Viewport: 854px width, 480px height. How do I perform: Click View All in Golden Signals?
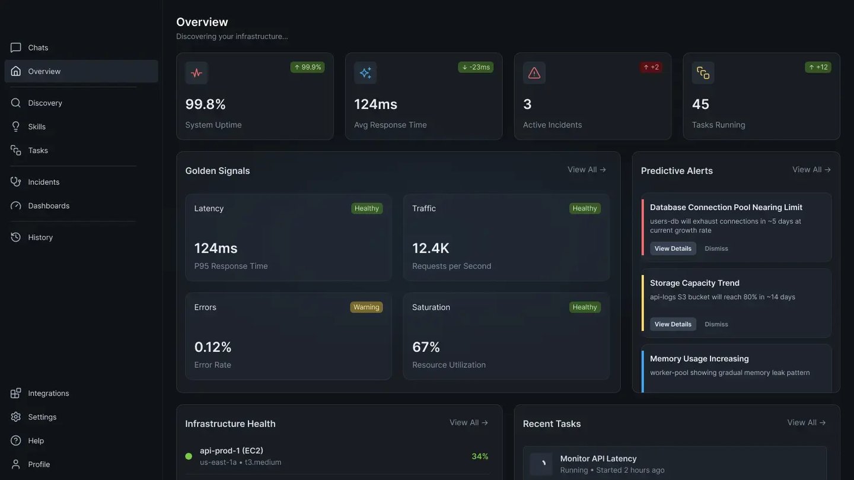[587, 170]
